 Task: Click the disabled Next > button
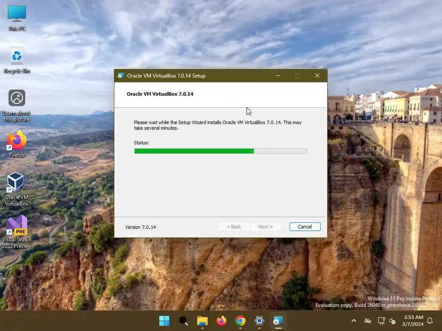[265, 227]
